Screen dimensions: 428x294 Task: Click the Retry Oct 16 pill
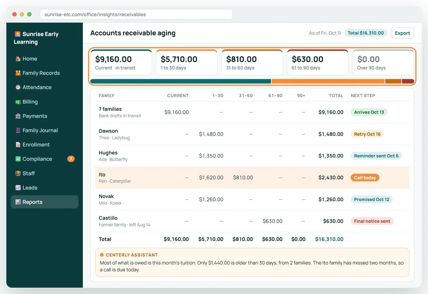click(367, 134)
